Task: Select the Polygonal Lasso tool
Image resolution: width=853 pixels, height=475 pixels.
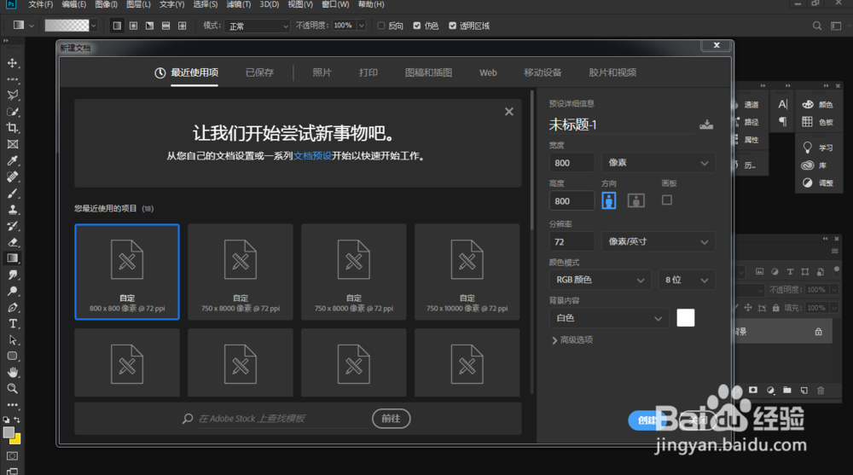Action: 13,96
